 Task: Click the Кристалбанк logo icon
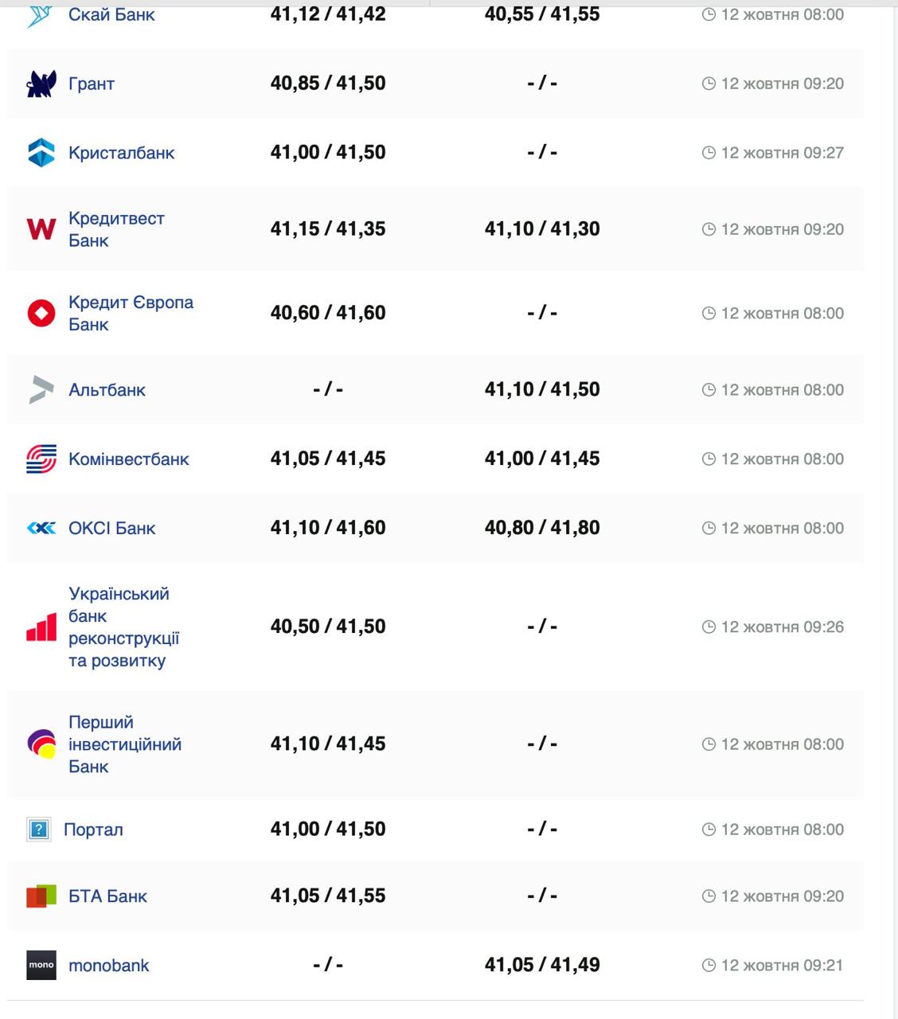41,153
